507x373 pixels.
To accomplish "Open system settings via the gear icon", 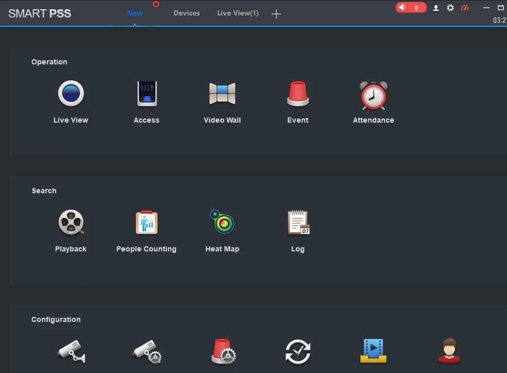I will 450,8.
